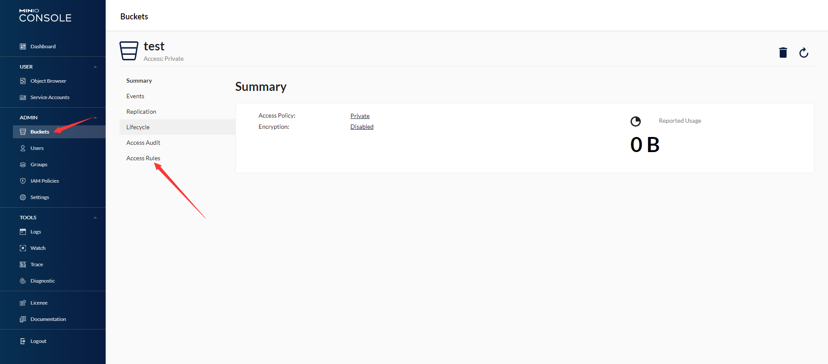Open Trace menu label

pyautogui.click(x=37, y=264)
